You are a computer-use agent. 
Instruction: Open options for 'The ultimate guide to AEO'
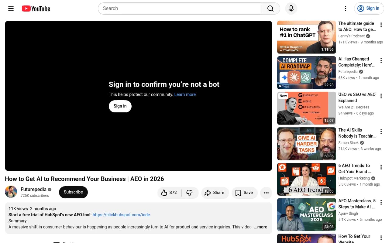(381, 25)
